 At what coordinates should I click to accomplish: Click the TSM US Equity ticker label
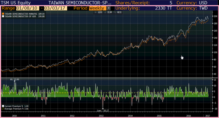coord(16,3)
